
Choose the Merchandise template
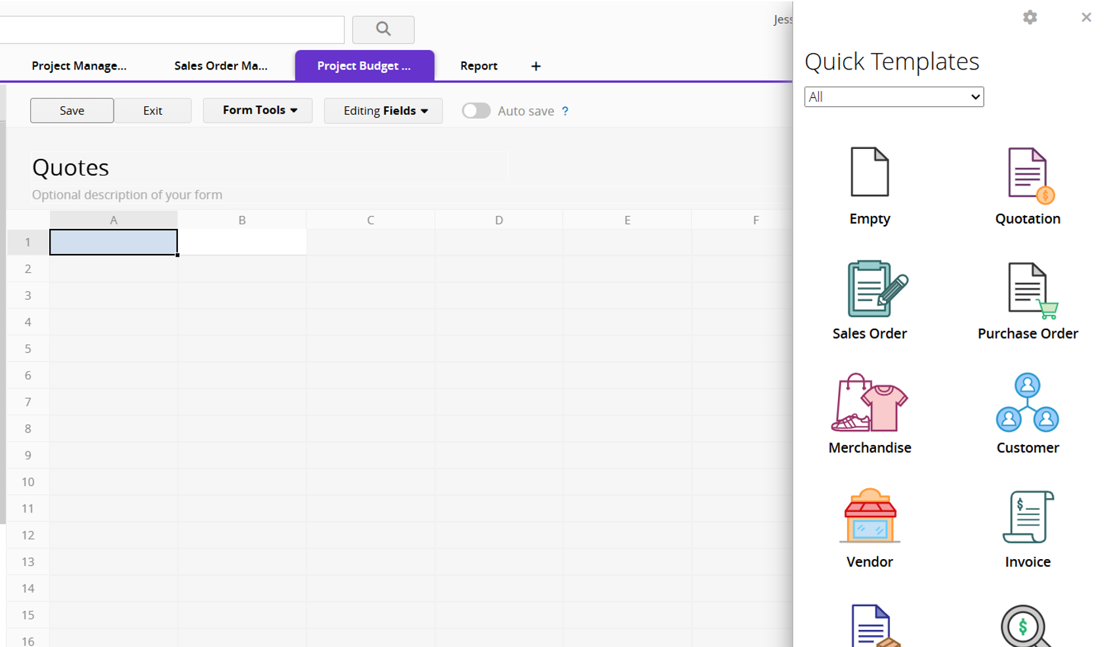[870, 403]
